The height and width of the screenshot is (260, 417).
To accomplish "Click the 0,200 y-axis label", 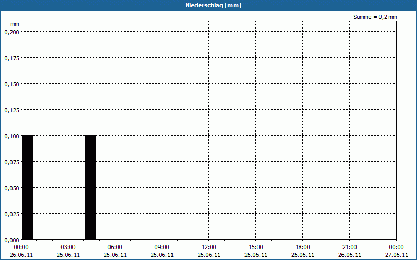I will pos(11,32).
